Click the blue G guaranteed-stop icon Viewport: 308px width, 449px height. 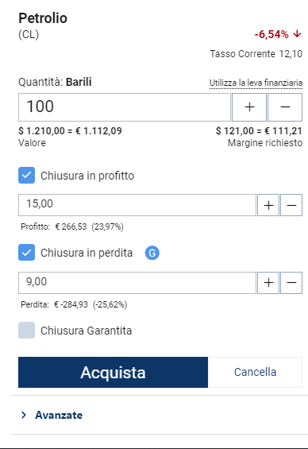pyautogui.click(x=152, y=254)
